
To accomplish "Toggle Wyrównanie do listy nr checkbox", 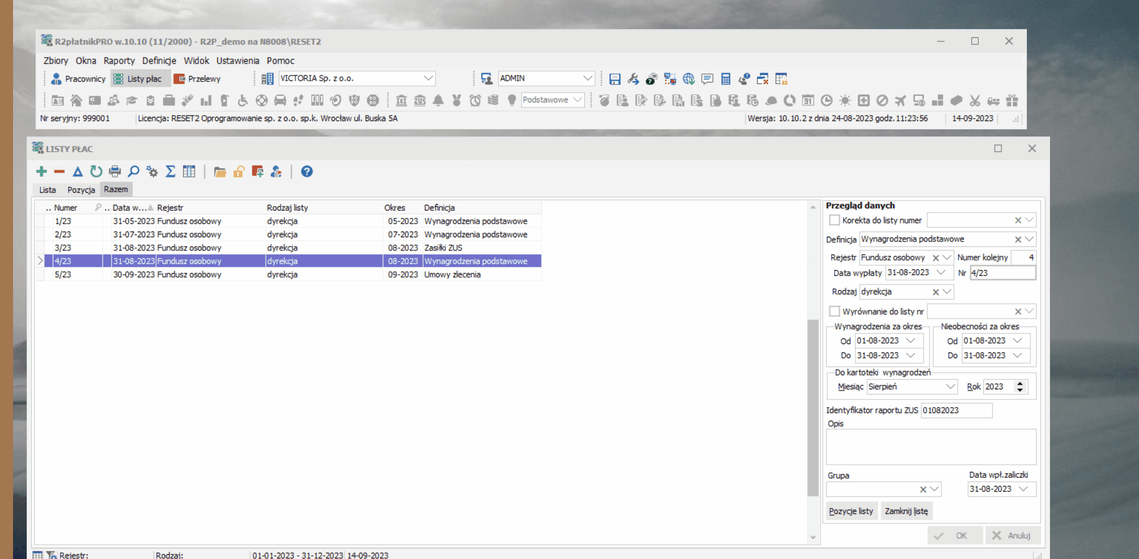I will [x=835, y=312].
